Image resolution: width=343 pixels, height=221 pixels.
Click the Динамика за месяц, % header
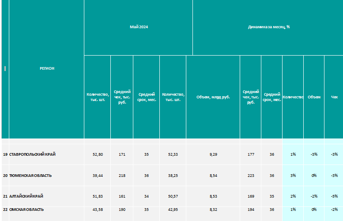pyautogui.click(x=268, y=27)
